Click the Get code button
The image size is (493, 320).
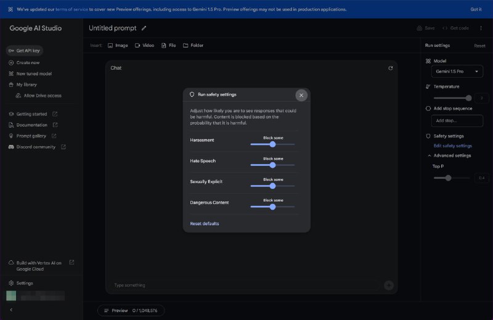(455, 28)
